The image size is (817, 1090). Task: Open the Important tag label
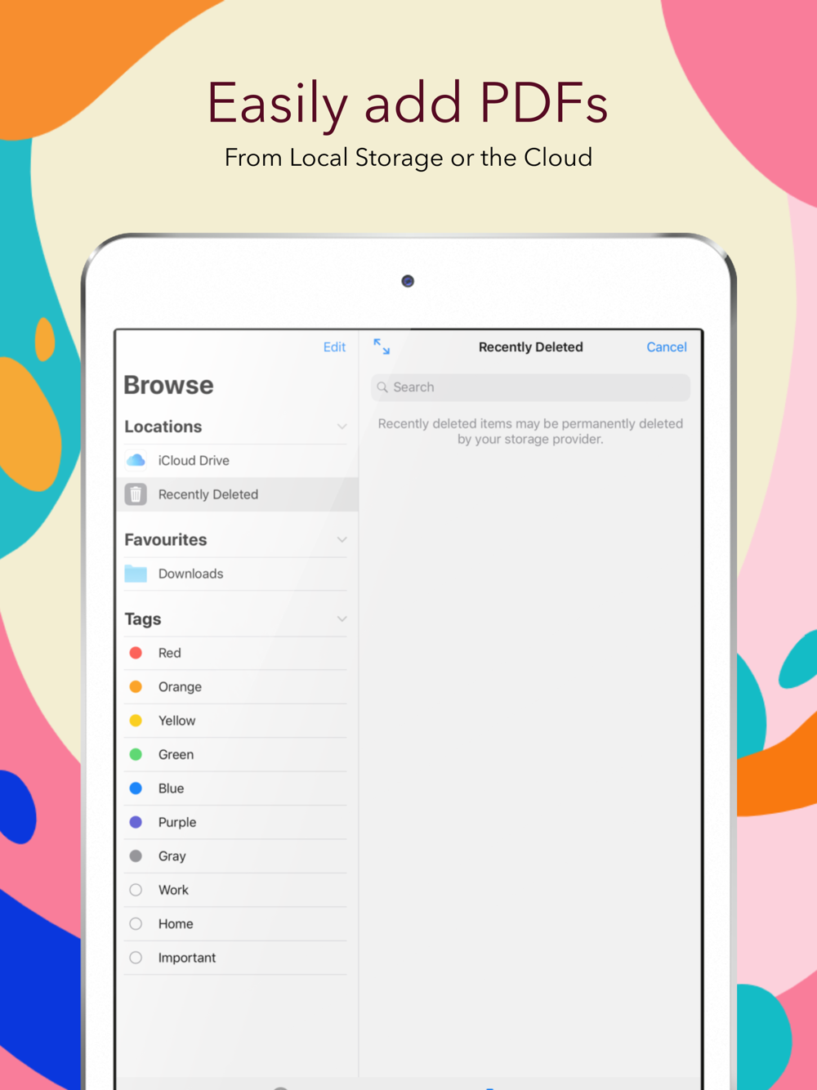[x=187, y=958]
